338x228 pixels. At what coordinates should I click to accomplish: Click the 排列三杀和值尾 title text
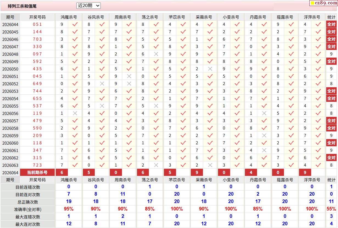click(x=22, y=6)
